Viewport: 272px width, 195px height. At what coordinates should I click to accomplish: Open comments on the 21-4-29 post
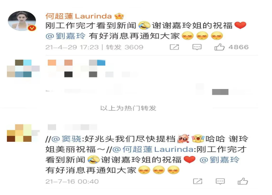coord(197,47)
